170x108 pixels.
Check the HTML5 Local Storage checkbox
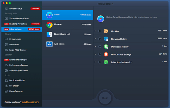point(99,54)
